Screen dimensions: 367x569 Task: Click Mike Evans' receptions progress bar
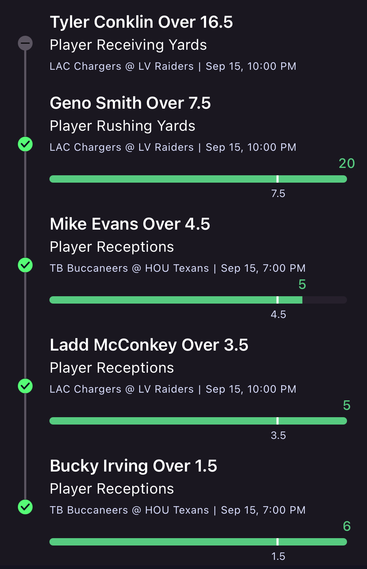[x=198, y=300]
